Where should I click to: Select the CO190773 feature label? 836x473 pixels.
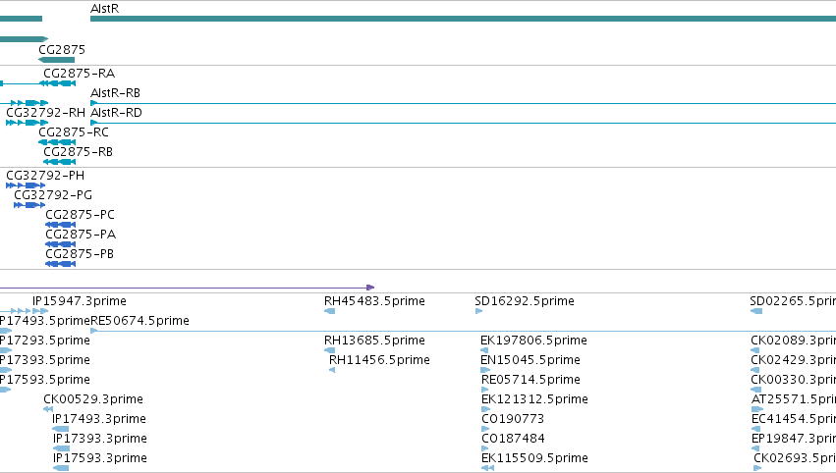point(513,420)
